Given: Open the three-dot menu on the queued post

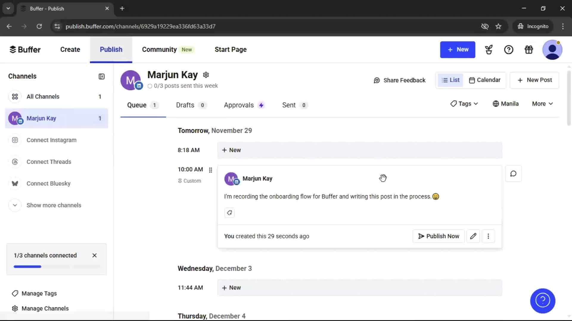Looking at the screenshot, I should 488,236.
